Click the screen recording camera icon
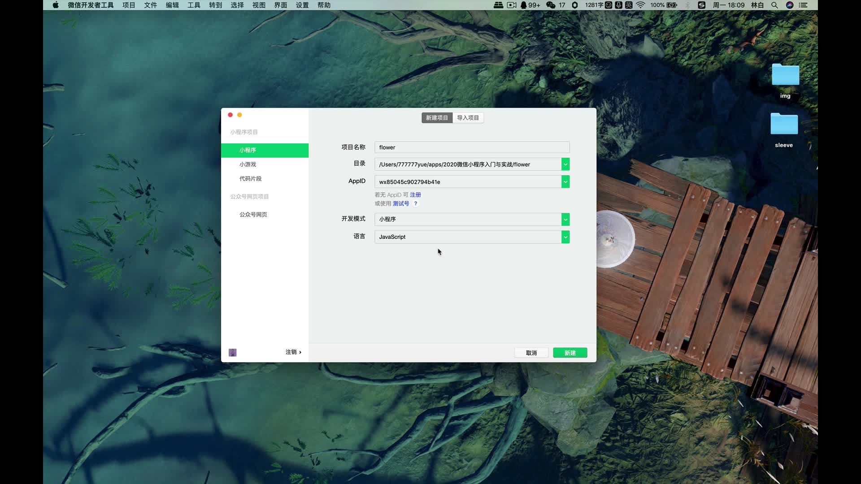The width and height of the screenshot is (861, 484). pos(512,5)
